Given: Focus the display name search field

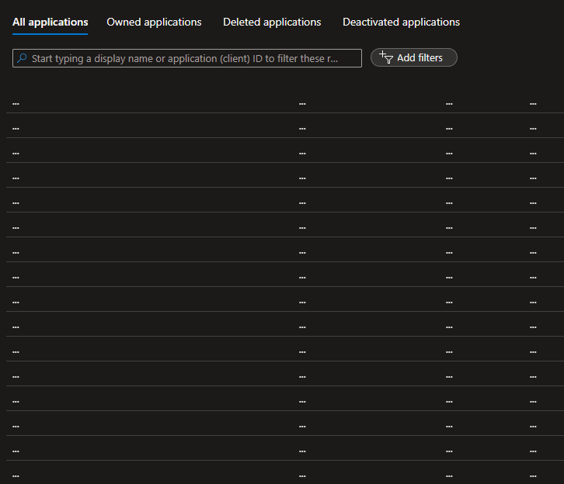Looking at the screenshot, I should click(x=187, y=58).
